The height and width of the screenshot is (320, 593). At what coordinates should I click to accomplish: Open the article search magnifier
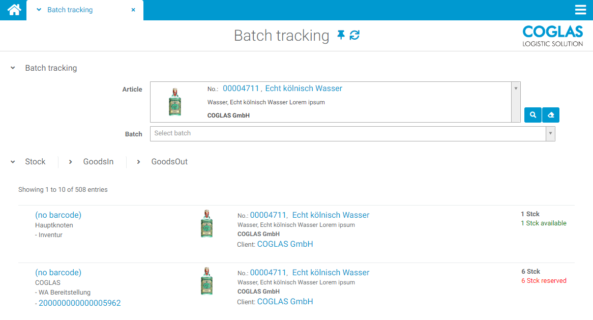pyautogui.click(x=532, y=115)
